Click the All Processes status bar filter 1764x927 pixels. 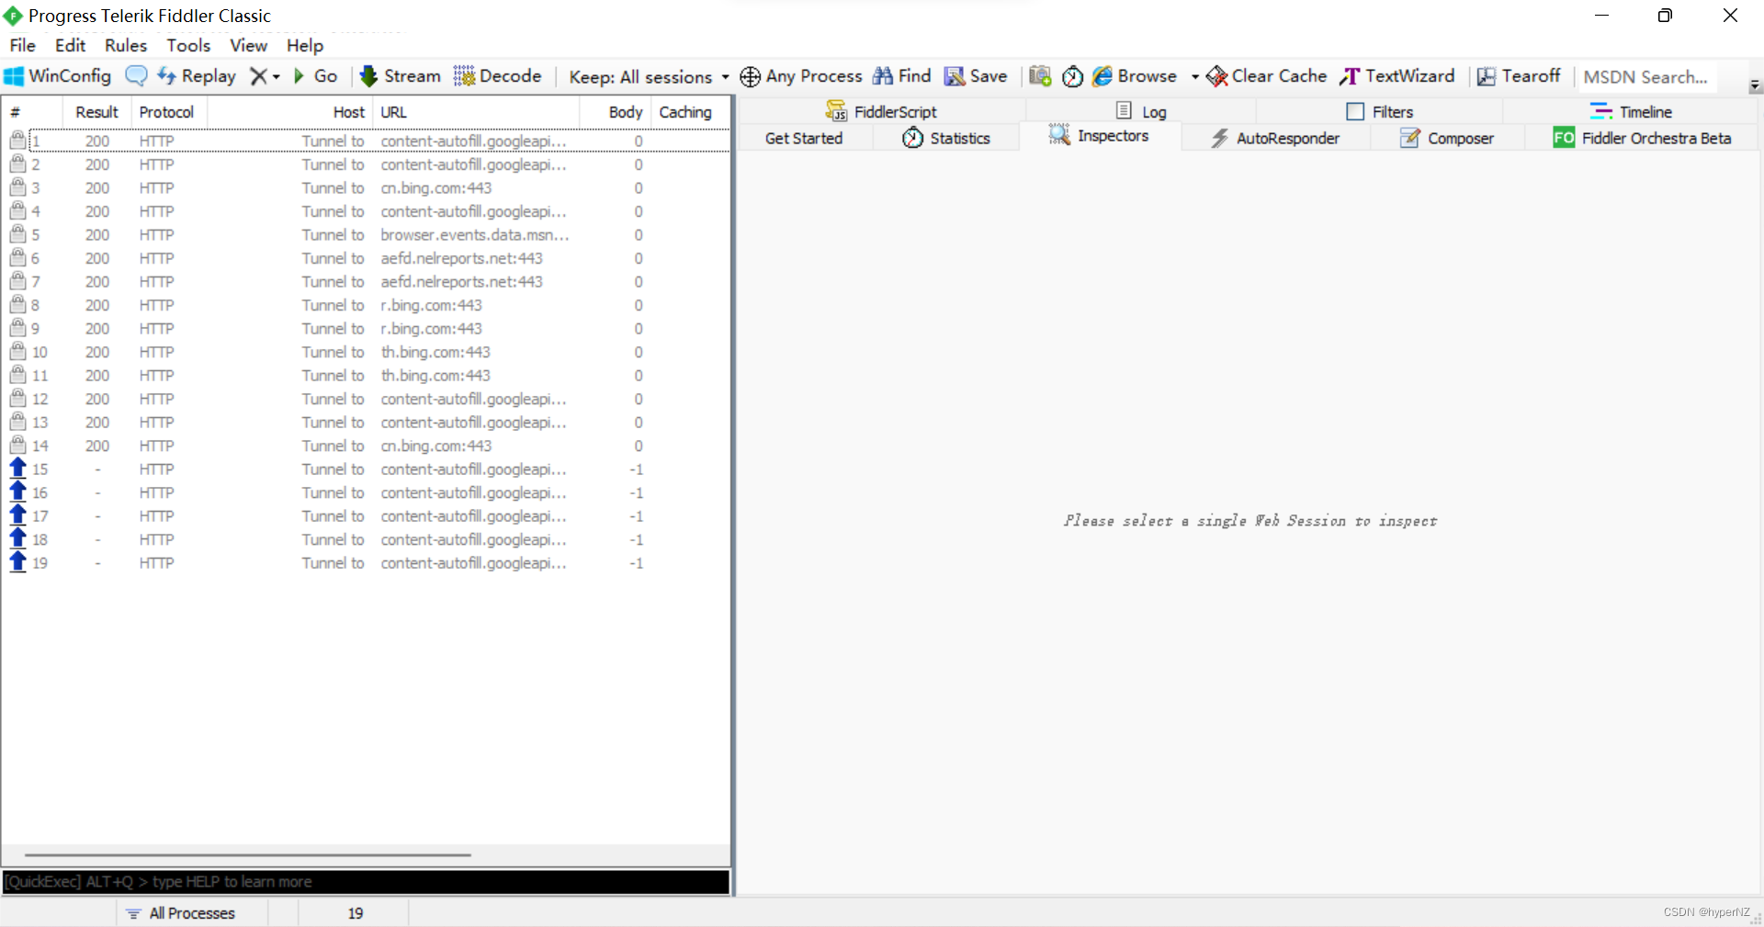(192, 913)
